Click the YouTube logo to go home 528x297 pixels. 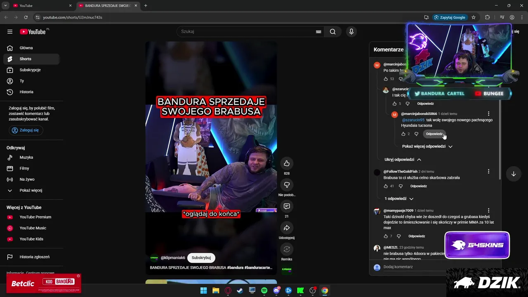(33, 32)
